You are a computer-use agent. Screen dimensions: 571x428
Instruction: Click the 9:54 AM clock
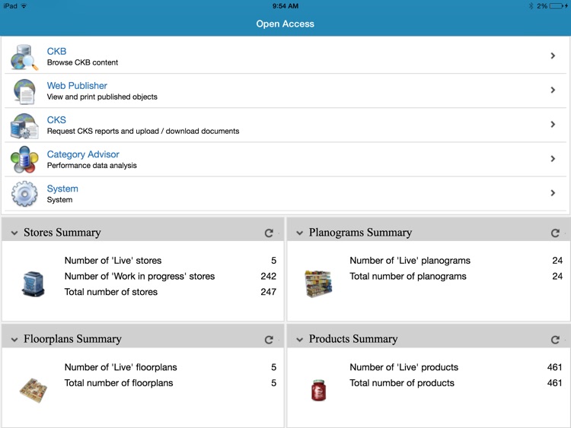pos(285,6)
